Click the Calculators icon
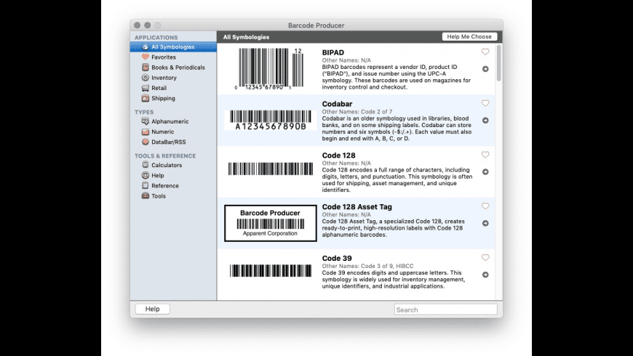633x356 pixels. tap(146, 165)
